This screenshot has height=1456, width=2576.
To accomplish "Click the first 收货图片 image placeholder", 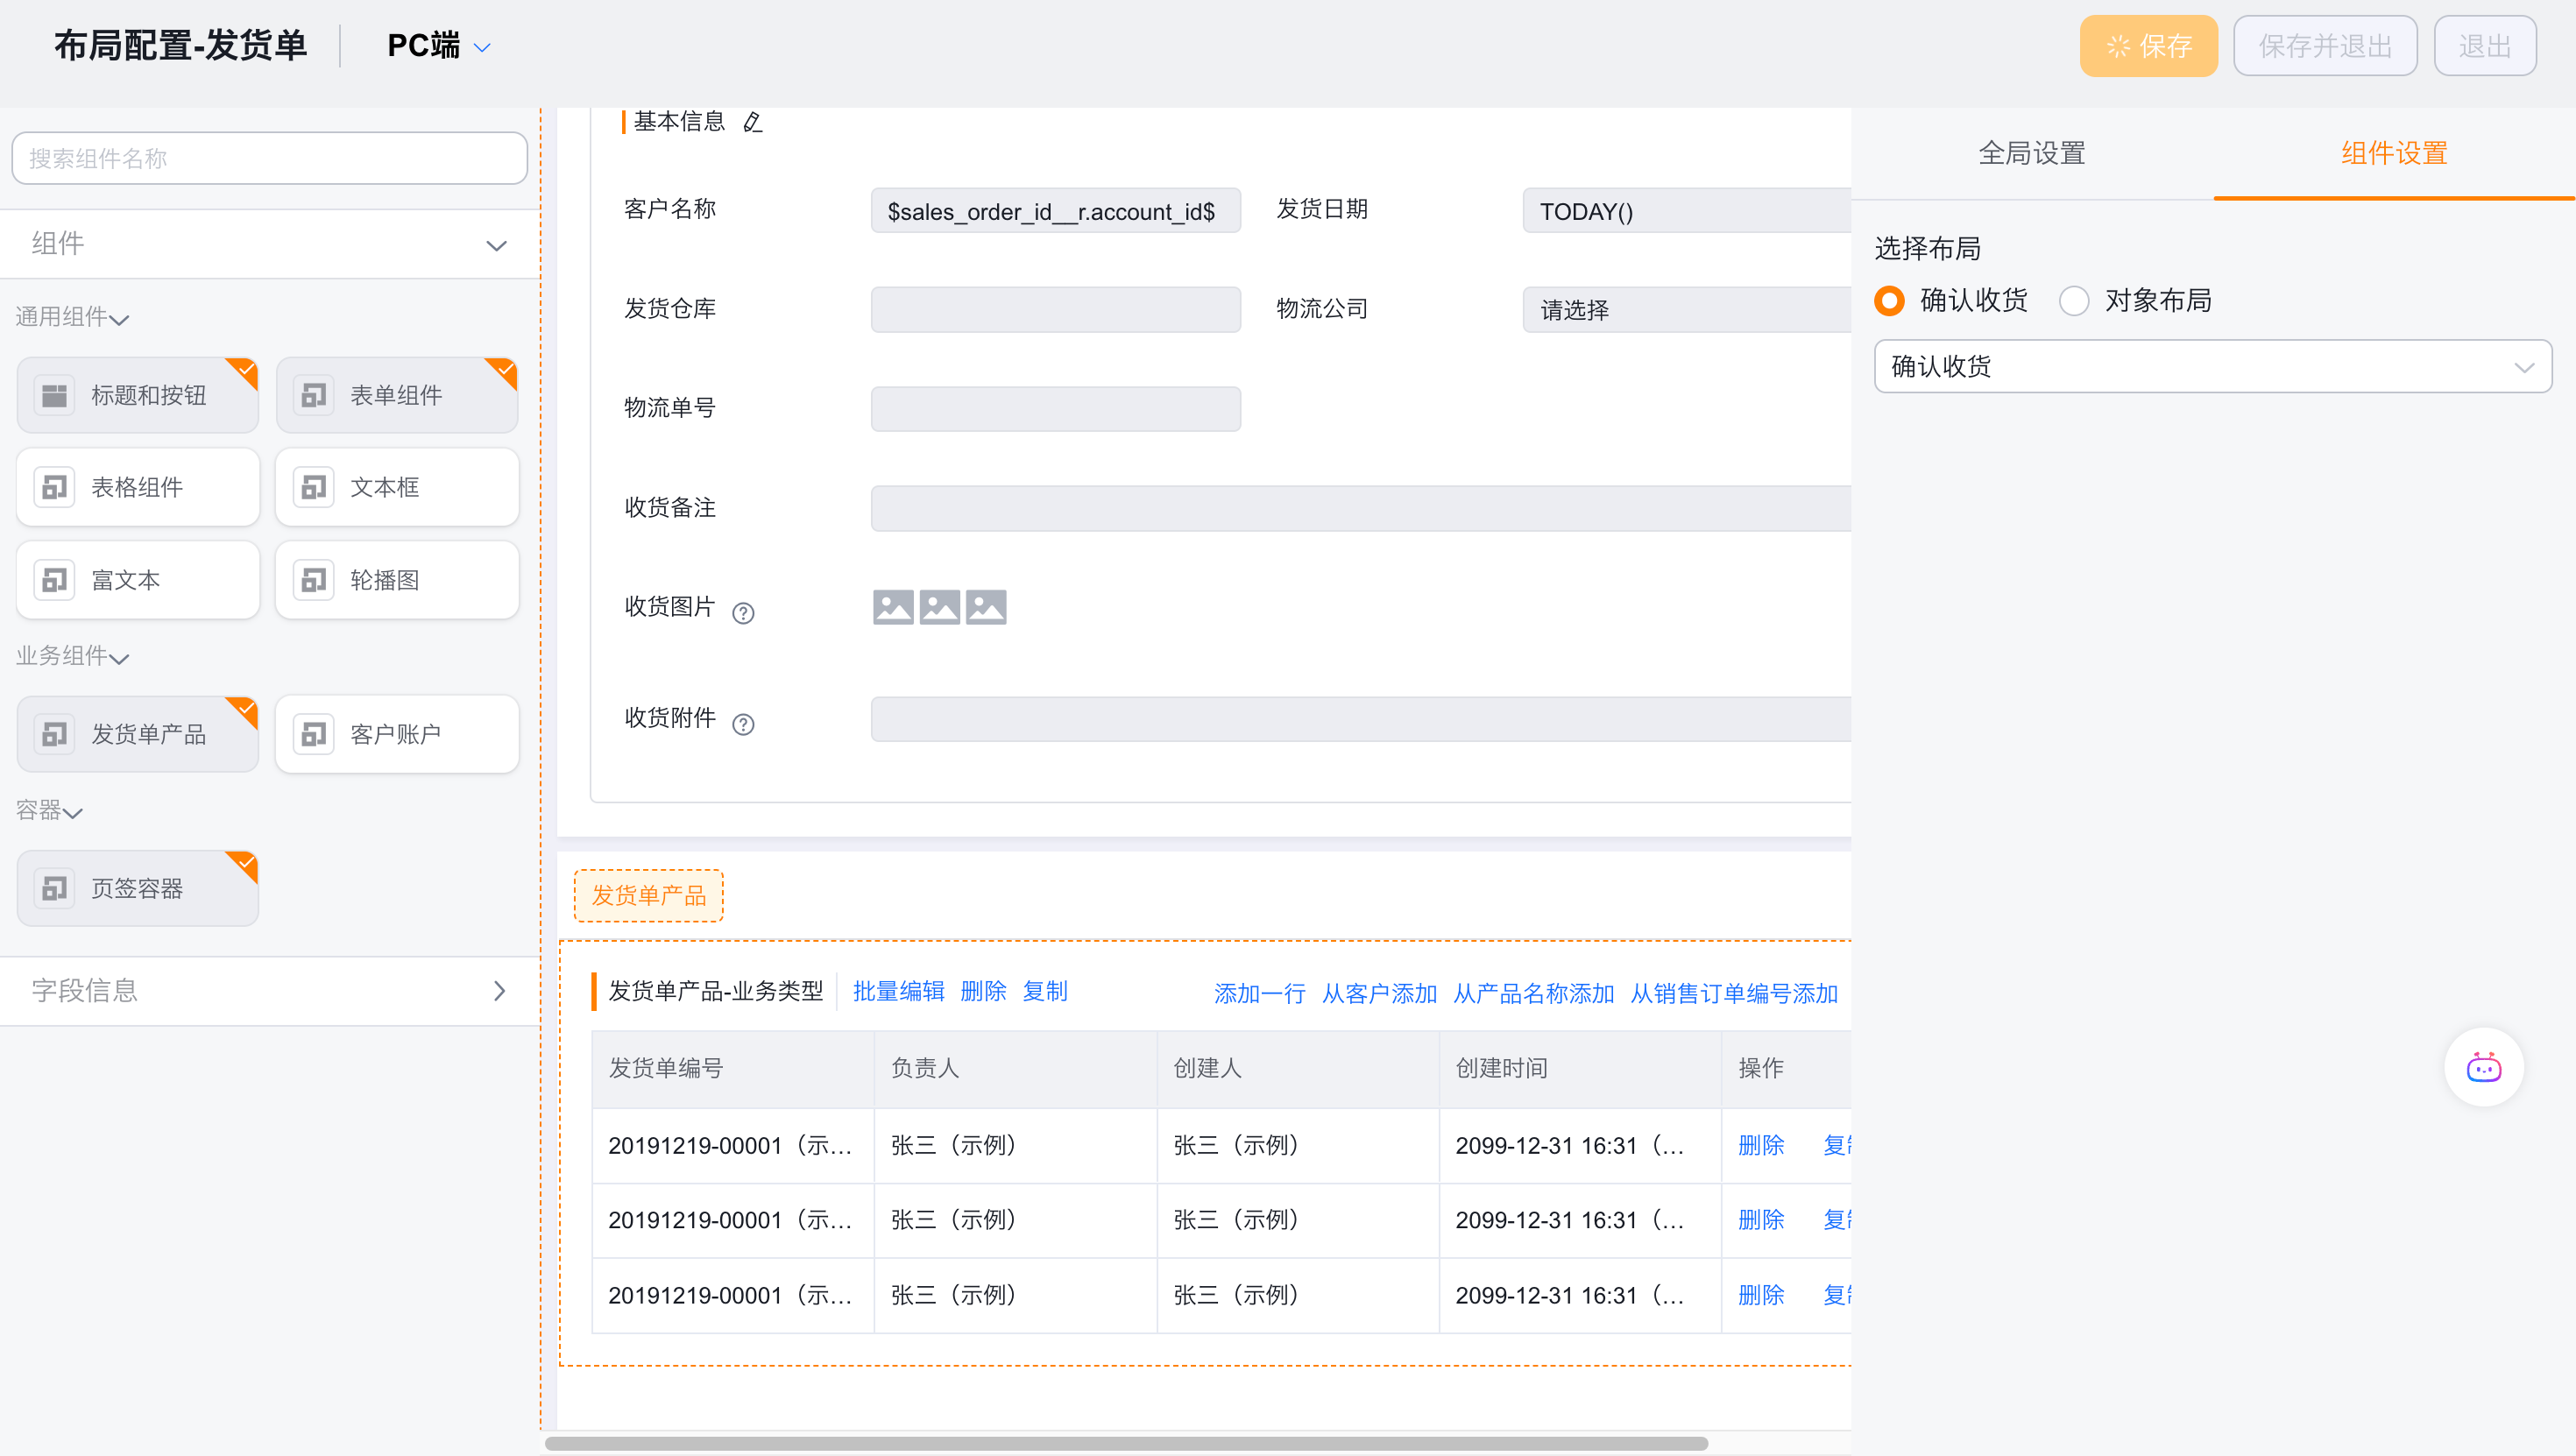I will pyautogui.click(x=893, y=607).
